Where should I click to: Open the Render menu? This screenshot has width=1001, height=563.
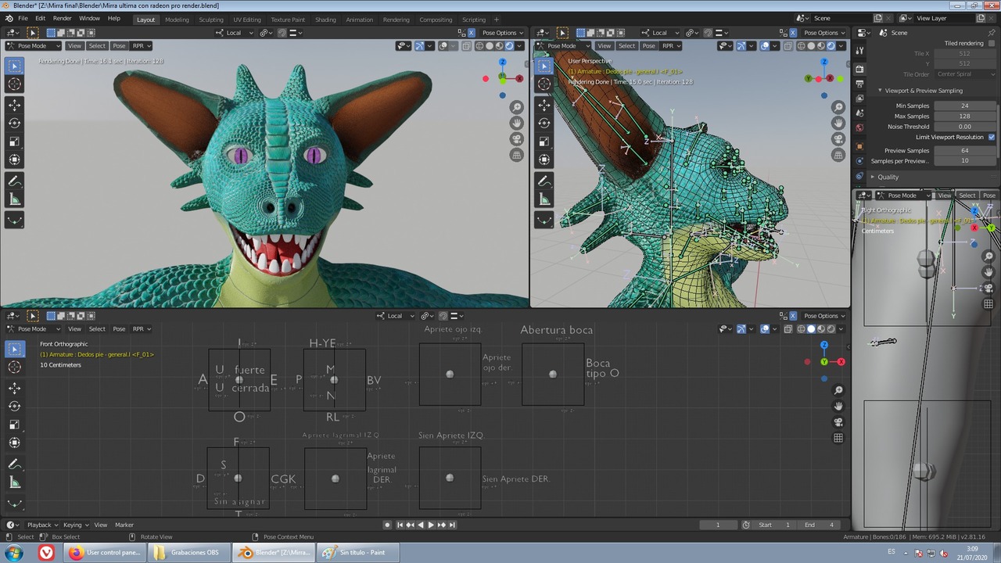(x=62, y=18)
